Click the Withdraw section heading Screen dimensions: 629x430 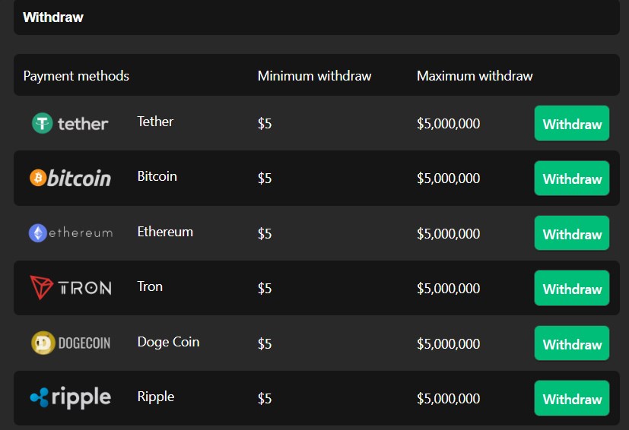[53, 17]
